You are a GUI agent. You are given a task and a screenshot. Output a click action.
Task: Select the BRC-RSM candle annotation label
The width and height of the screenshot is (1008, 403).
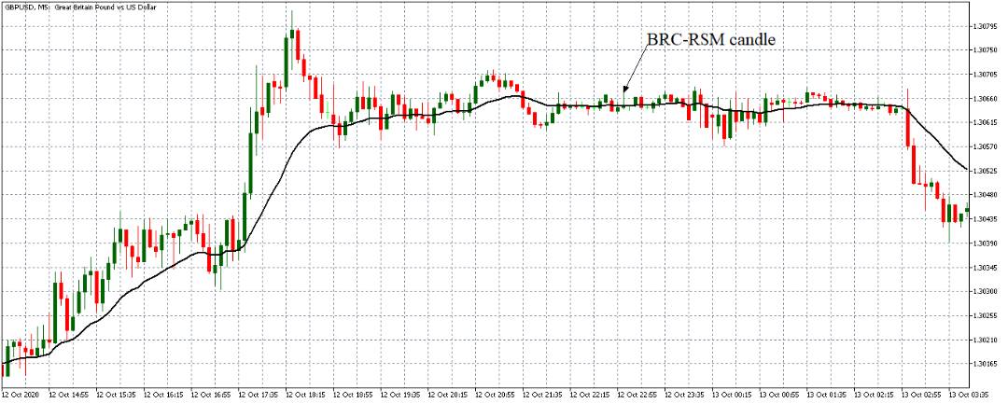click(x=711, y=40)
